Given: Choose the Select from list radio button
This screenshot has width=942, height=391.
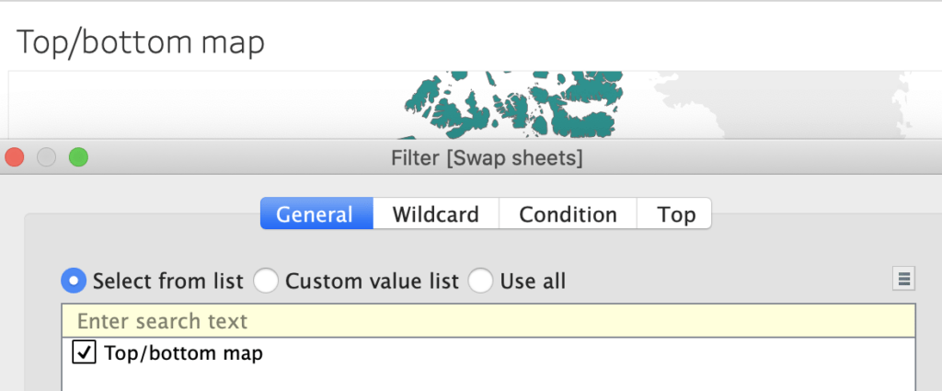Looking at the screenshot, I should (74, 281).
